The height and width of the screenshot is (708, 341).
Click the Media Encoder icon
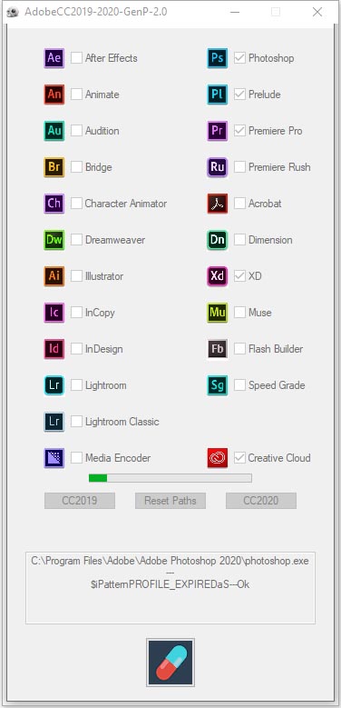click(54, 458)
